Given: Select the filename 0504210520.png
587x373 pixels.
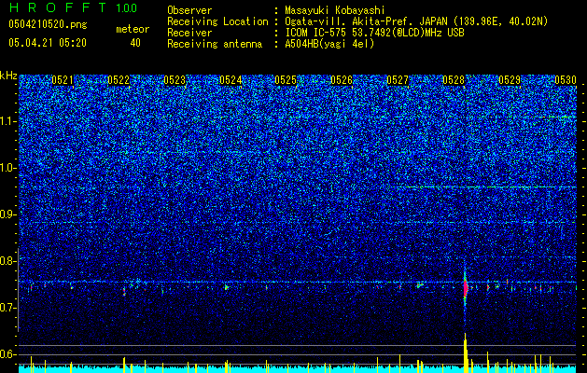Looking at the screenshot, I should pos(48,24).
